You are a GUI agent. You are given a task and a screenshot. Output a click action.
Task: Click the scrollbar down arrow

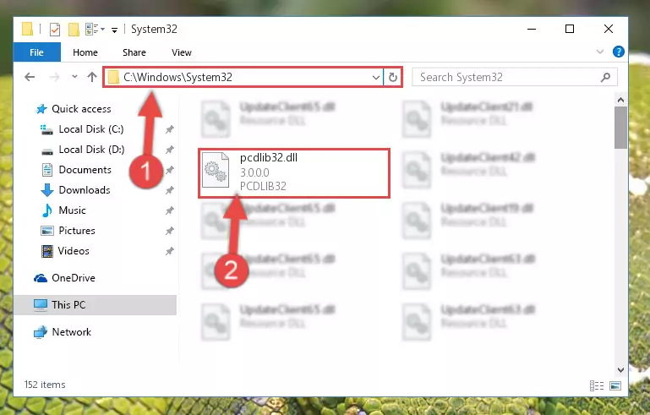tap(620, 369)
